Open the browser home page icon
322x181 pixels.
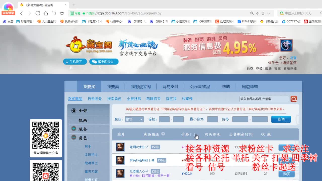click(46, 13)
